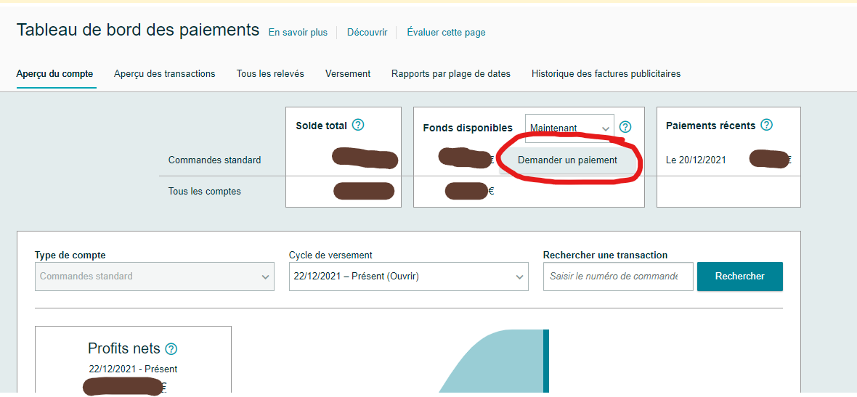Screen dimensions: 857x397
Task: Open the help icon next to Fonds disponibles
Action: pyautogui.click(x=625, y=127)
